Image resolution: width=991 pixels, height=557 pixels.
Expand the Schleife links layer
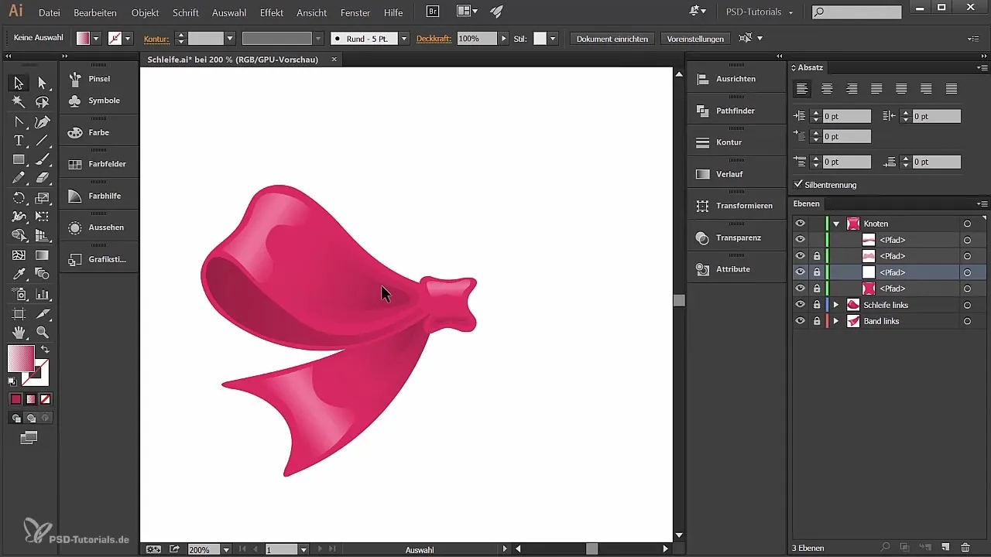pos(836,305)
